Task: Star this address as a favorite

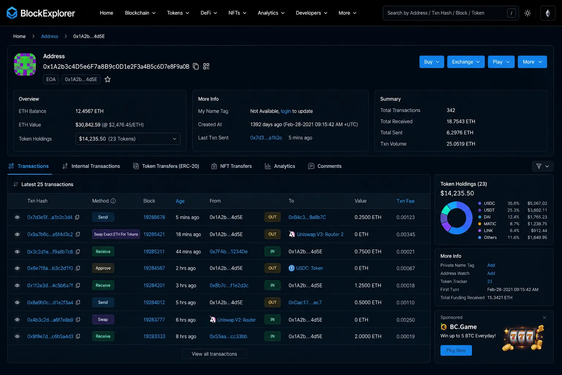Action: coord(108,79)
